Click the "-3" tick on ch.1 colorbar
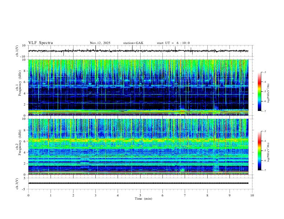This screenshot has width=284, height=219. pyautogui.click(x=264, y=72)
